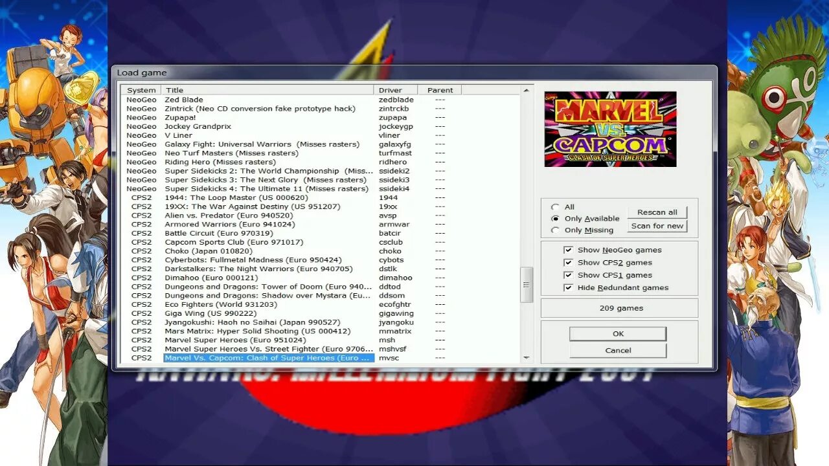The height and width of the screenshot is (466, 829).
Task: Sort list by Parent column header
Action: (440, 90)
